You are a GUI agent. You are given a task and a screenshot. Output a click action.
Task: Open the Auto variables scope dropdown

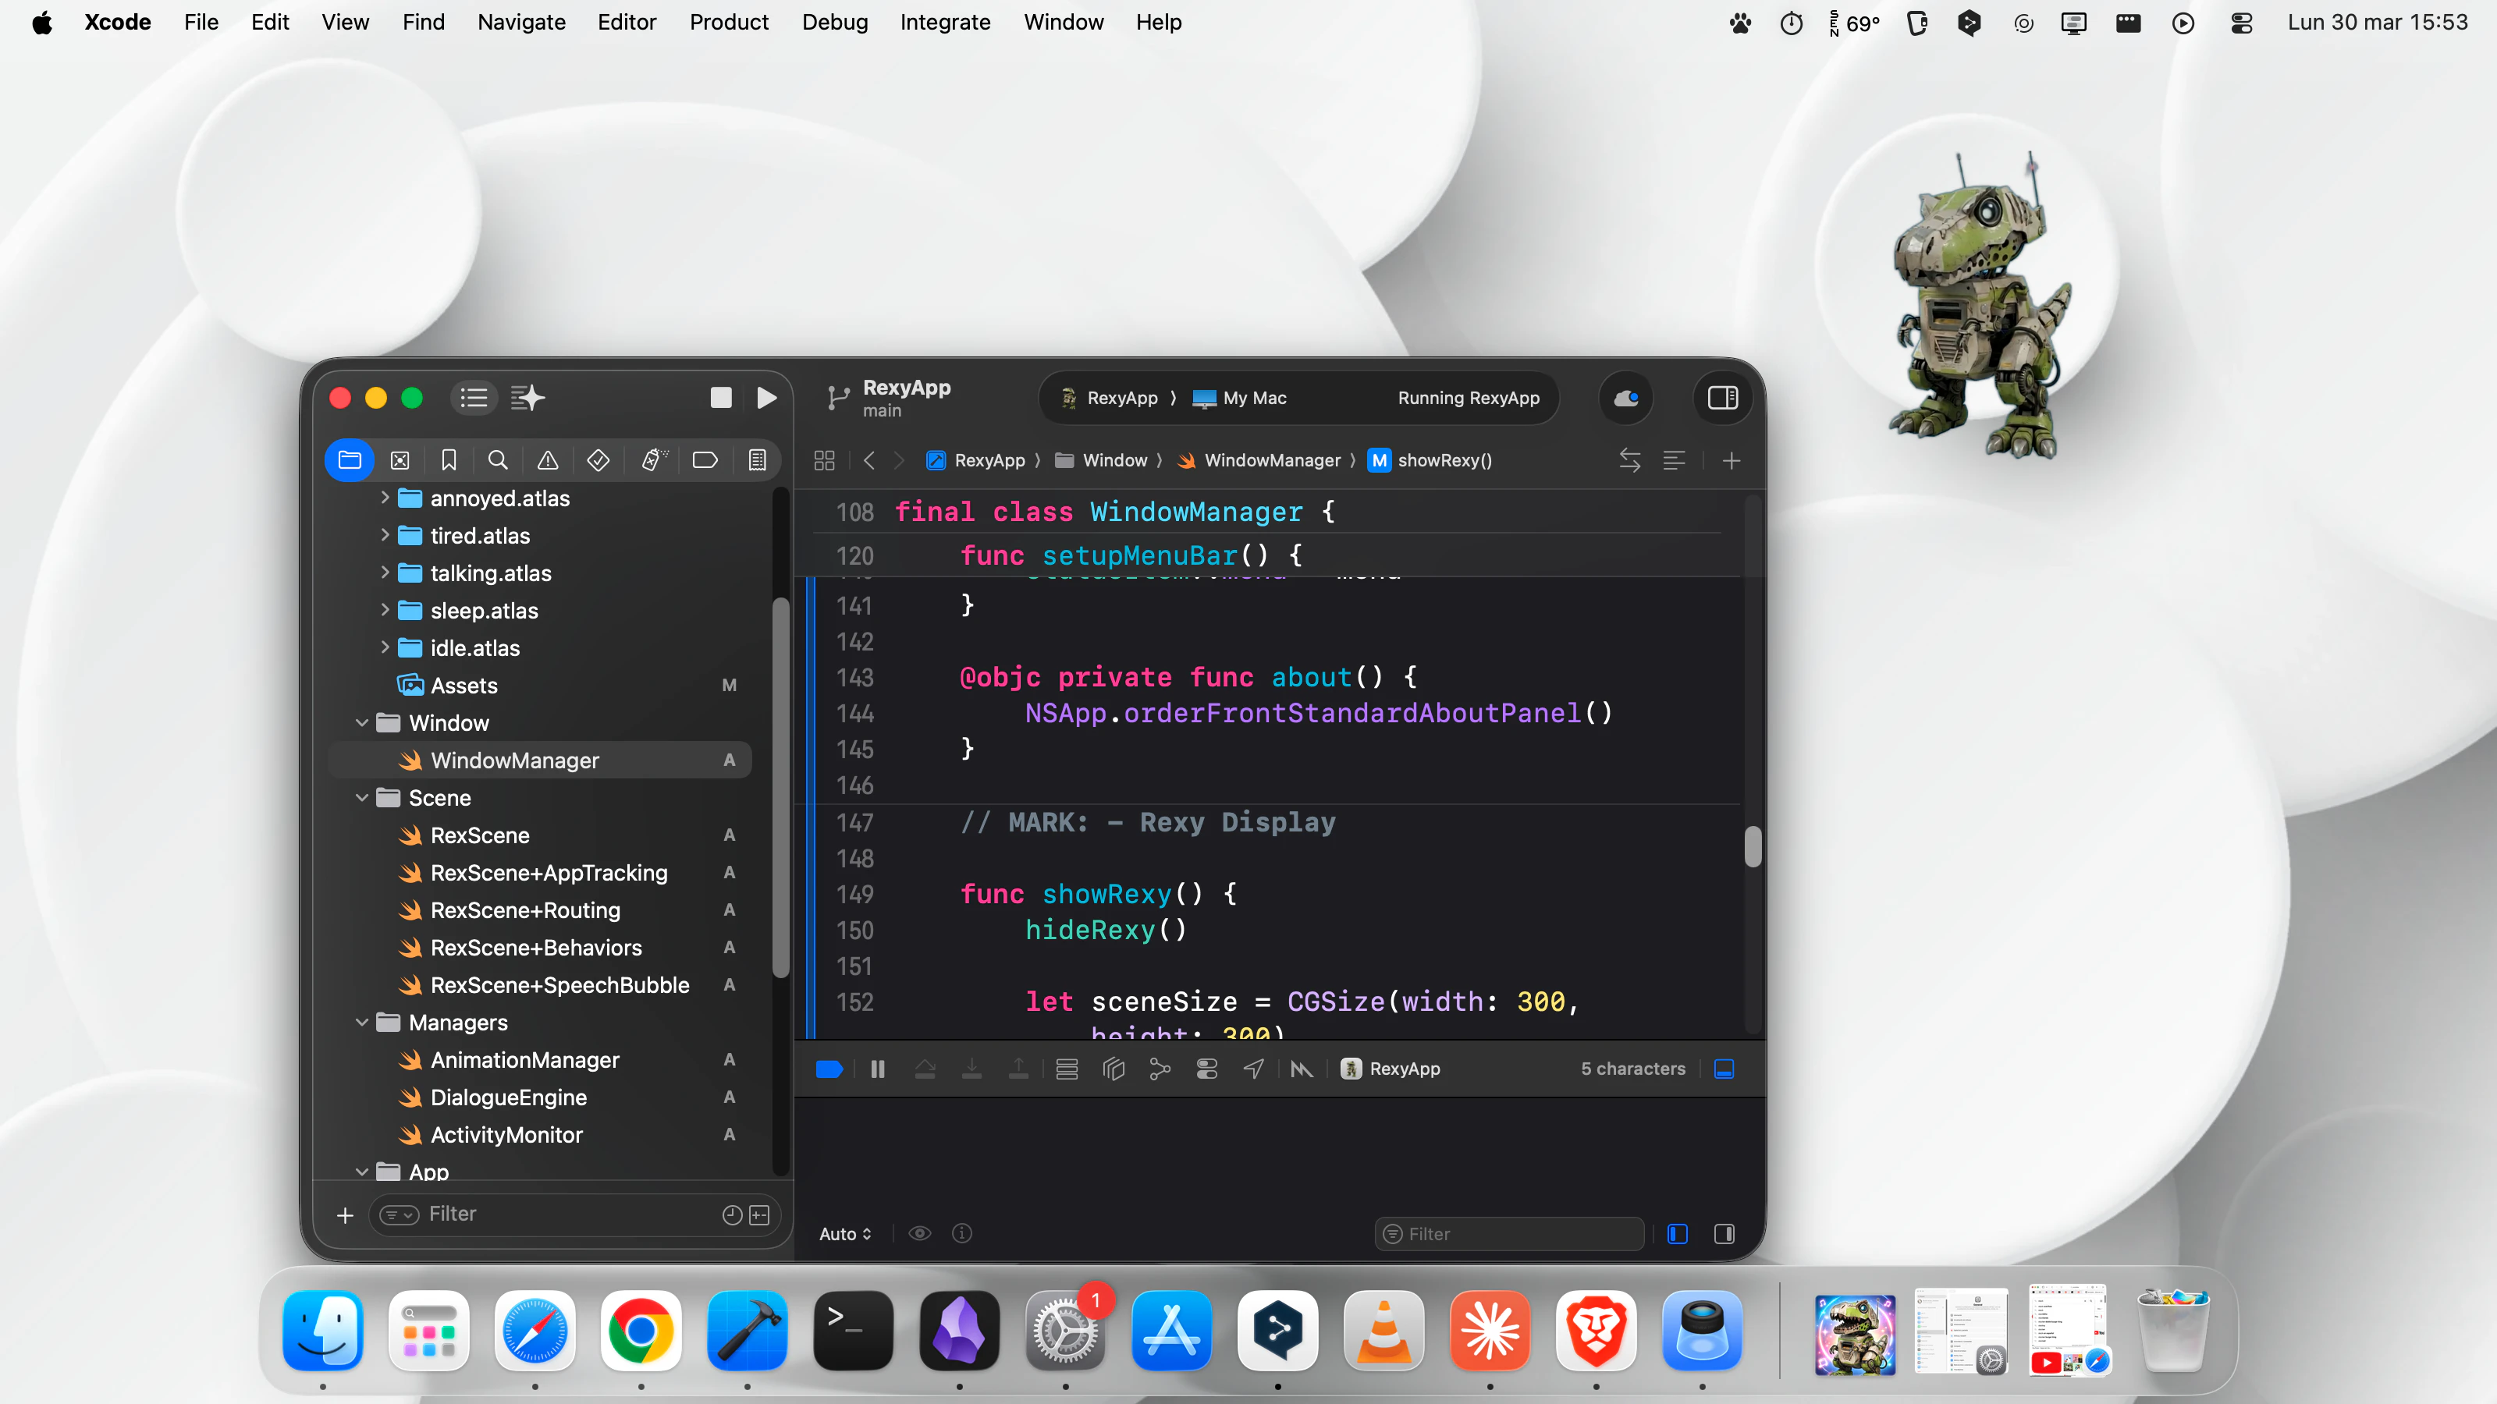pos(844,1233)
